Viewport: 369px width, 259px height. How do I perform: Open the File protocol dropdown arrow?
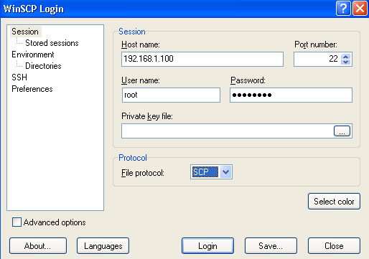pos(225,171)
